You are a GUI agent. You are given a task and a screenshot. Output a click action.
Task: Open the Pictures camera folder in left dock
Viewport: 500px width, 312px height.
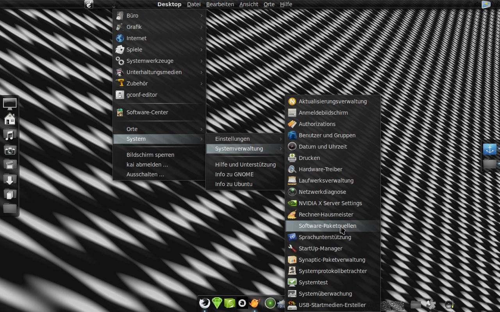pos(10,150)
